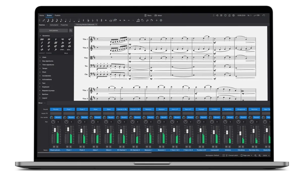Collapse the Dynamics palette

[40, 36]
